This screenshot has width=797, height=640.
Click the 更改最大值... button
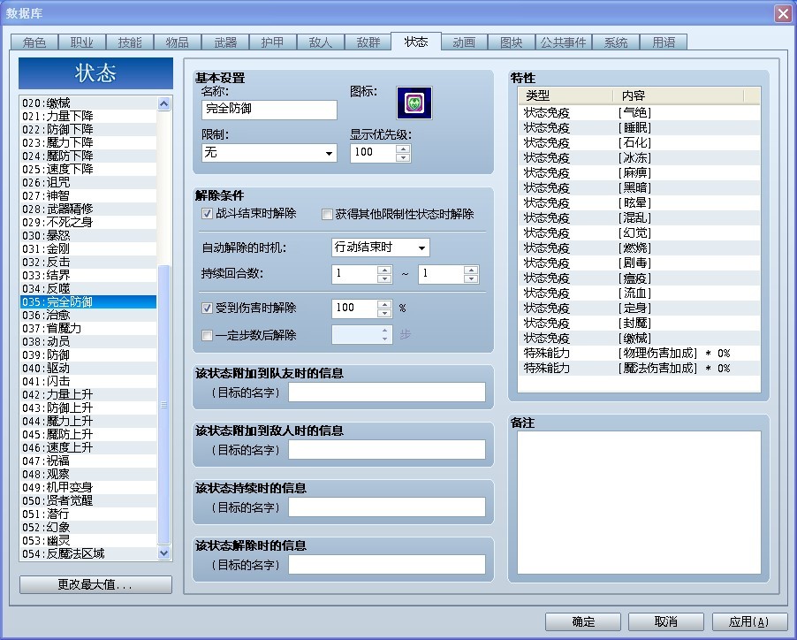pos(95,584)
